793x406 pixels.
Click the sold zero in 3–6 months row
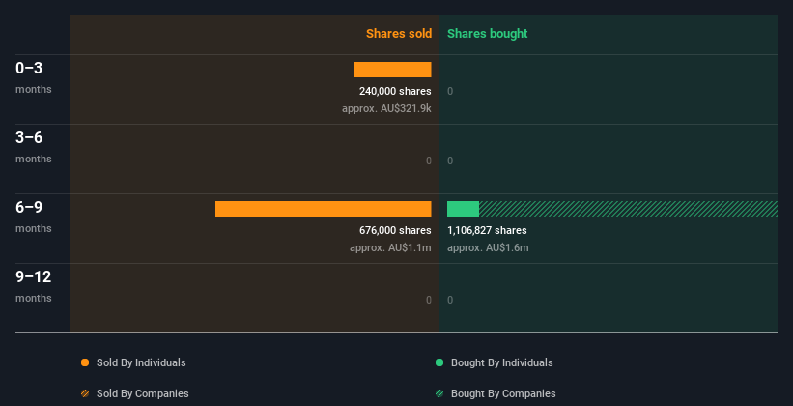(429, 161)
